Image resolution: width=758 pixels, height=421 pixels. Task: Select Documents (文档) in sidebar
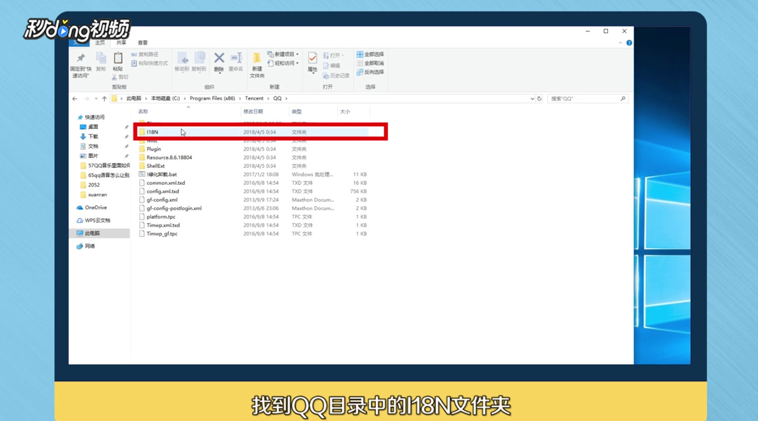(x=93, y=146)
